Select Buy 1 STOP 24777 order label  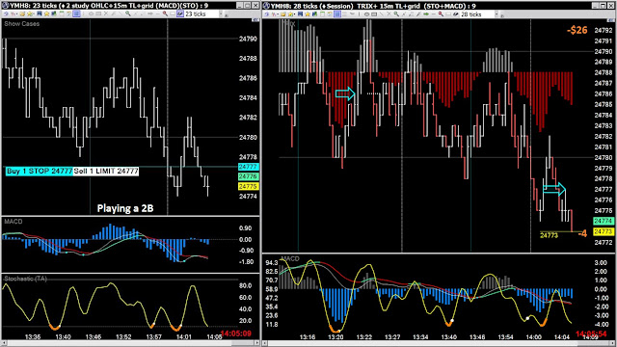39,172
